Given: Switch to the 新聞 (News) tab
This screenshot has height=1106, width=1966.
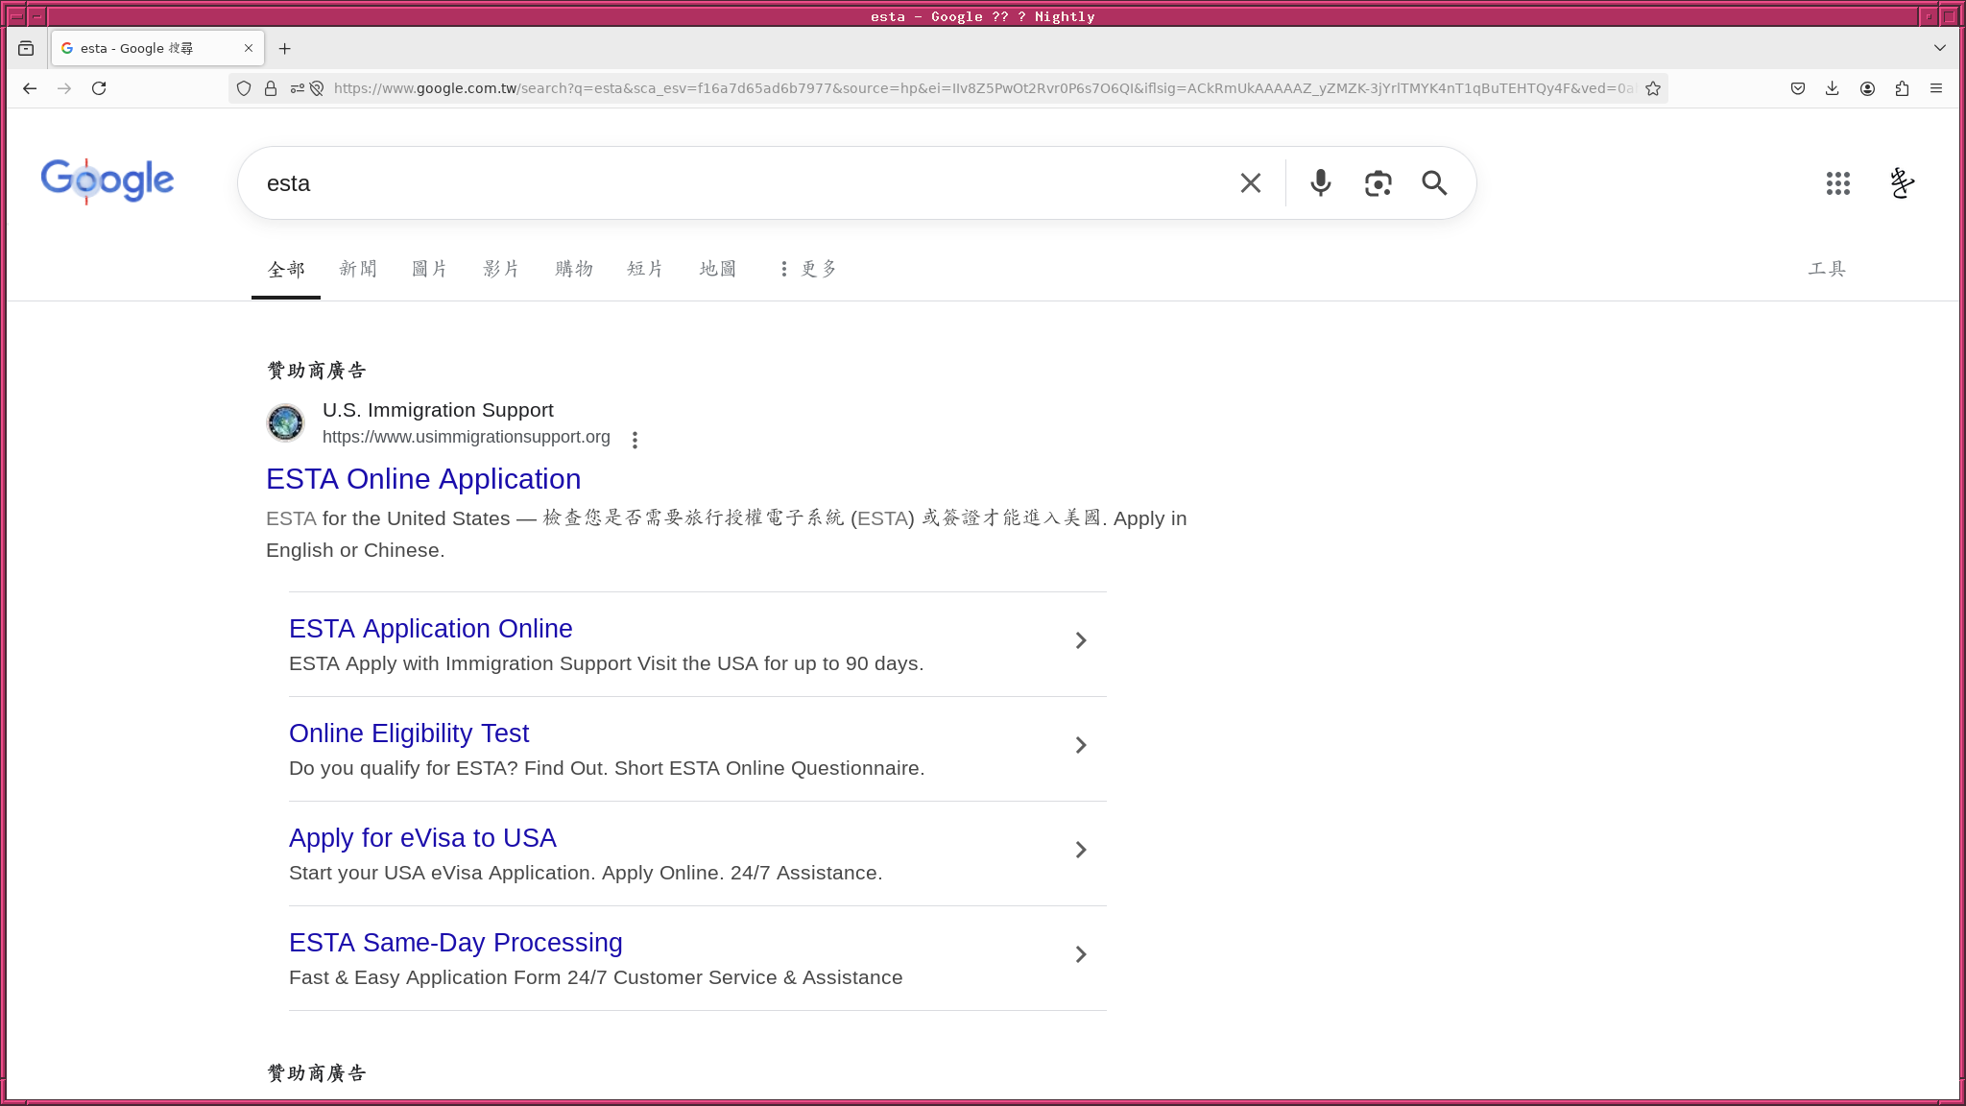Looking at the screenshot, I should [358, 269].
